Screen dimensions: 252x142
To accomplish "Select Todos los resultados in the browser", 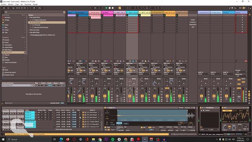I will tap(11, 62).
